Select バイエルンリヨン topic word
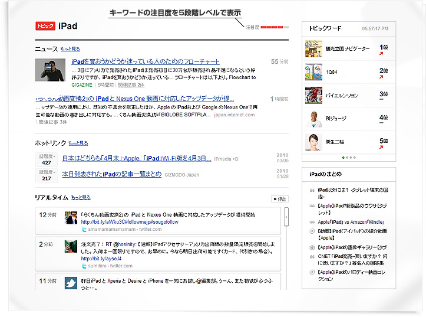 (x=342, y=96)
